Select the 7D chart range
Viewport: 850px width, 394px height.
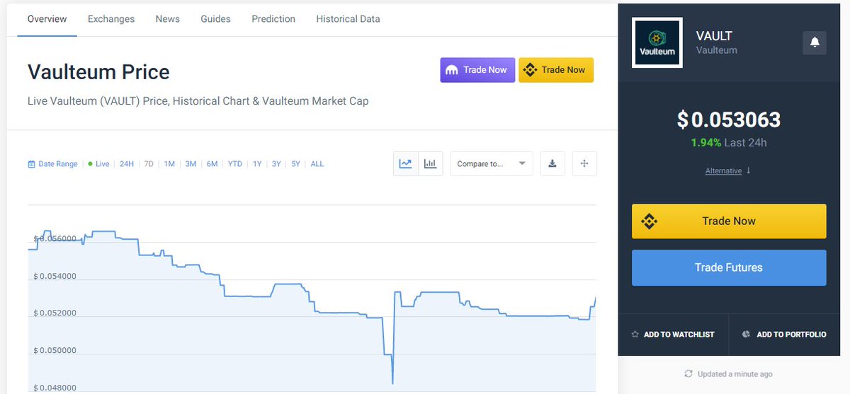149,164
